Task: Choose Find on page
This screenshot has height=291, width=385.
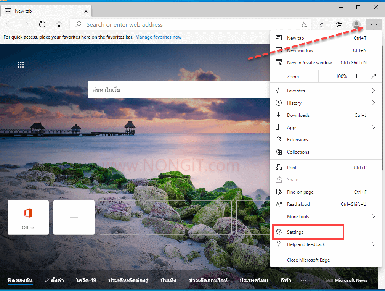Action: (x=326, y=192)
